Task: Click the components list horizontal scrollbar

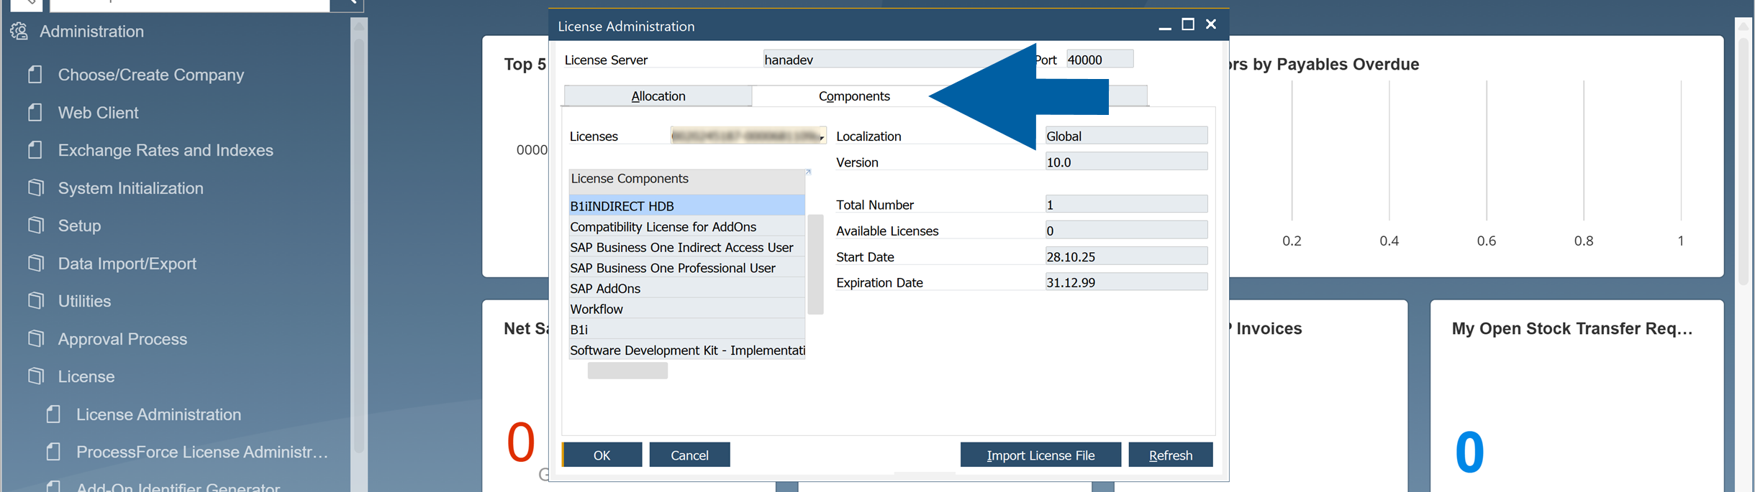Action: tap(627, 371)
